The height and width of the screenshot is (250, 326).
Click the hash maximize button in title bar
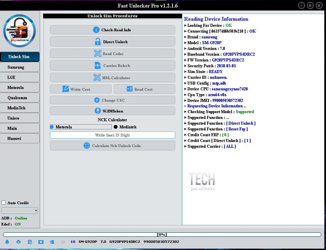click(x=310, y=6)
